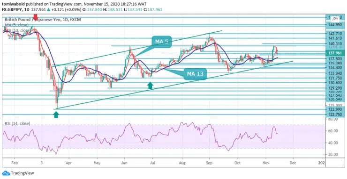Click the 130.600 price level label

tap(335, 82)
